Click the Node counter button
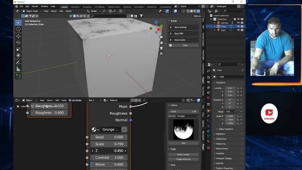302x170 pixels. point(184,154)
